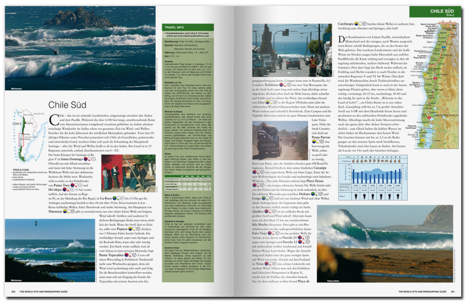Click the first spot icon after 'Pichilemu'
Viewport: 469px width, 304px height.
pyautogui.click(x=281, y=85)
